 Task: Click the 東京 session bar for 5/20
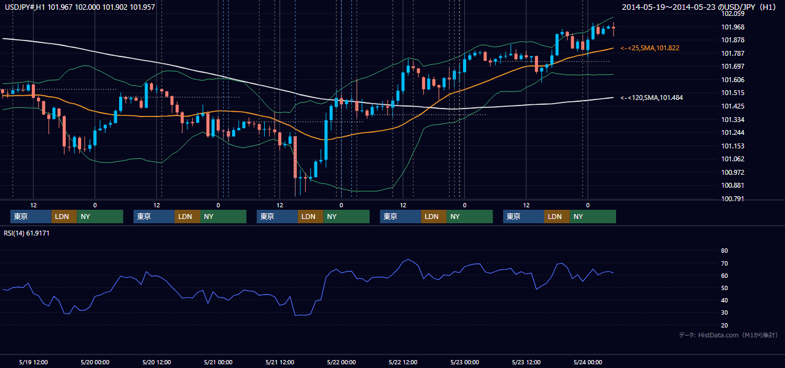click(154, 217)
